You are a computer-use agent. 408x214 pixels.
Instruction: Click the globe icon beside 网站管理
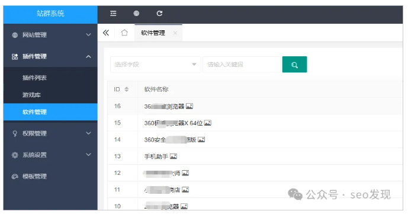click(x=15, y=35)
